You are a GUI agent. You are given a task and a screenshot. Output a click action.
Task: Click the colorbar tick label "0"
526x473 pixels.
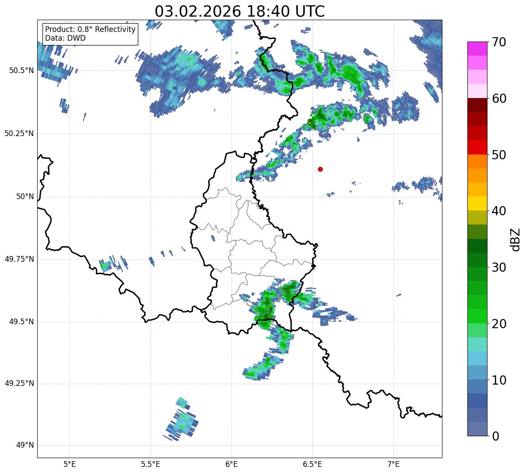coord(495,436)
